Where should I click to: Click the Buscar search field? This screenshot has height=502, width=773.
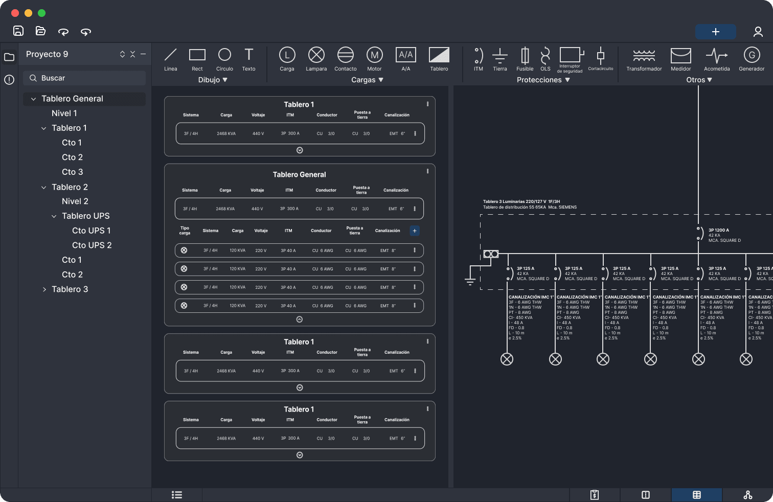tap(84, 78)
